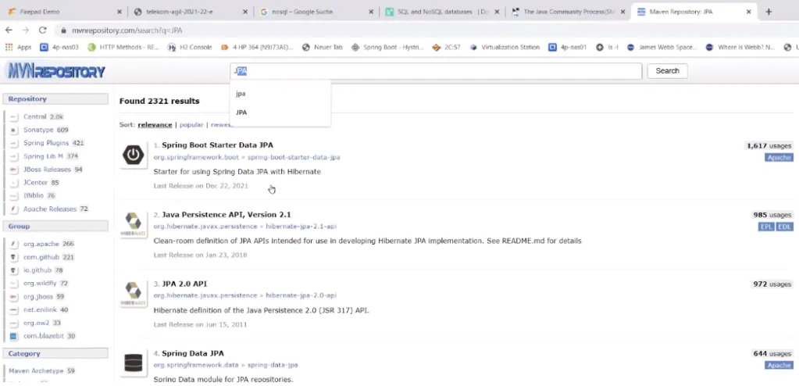Filter by IBiblio repository
799x386 pixels.
pos(34,196)
